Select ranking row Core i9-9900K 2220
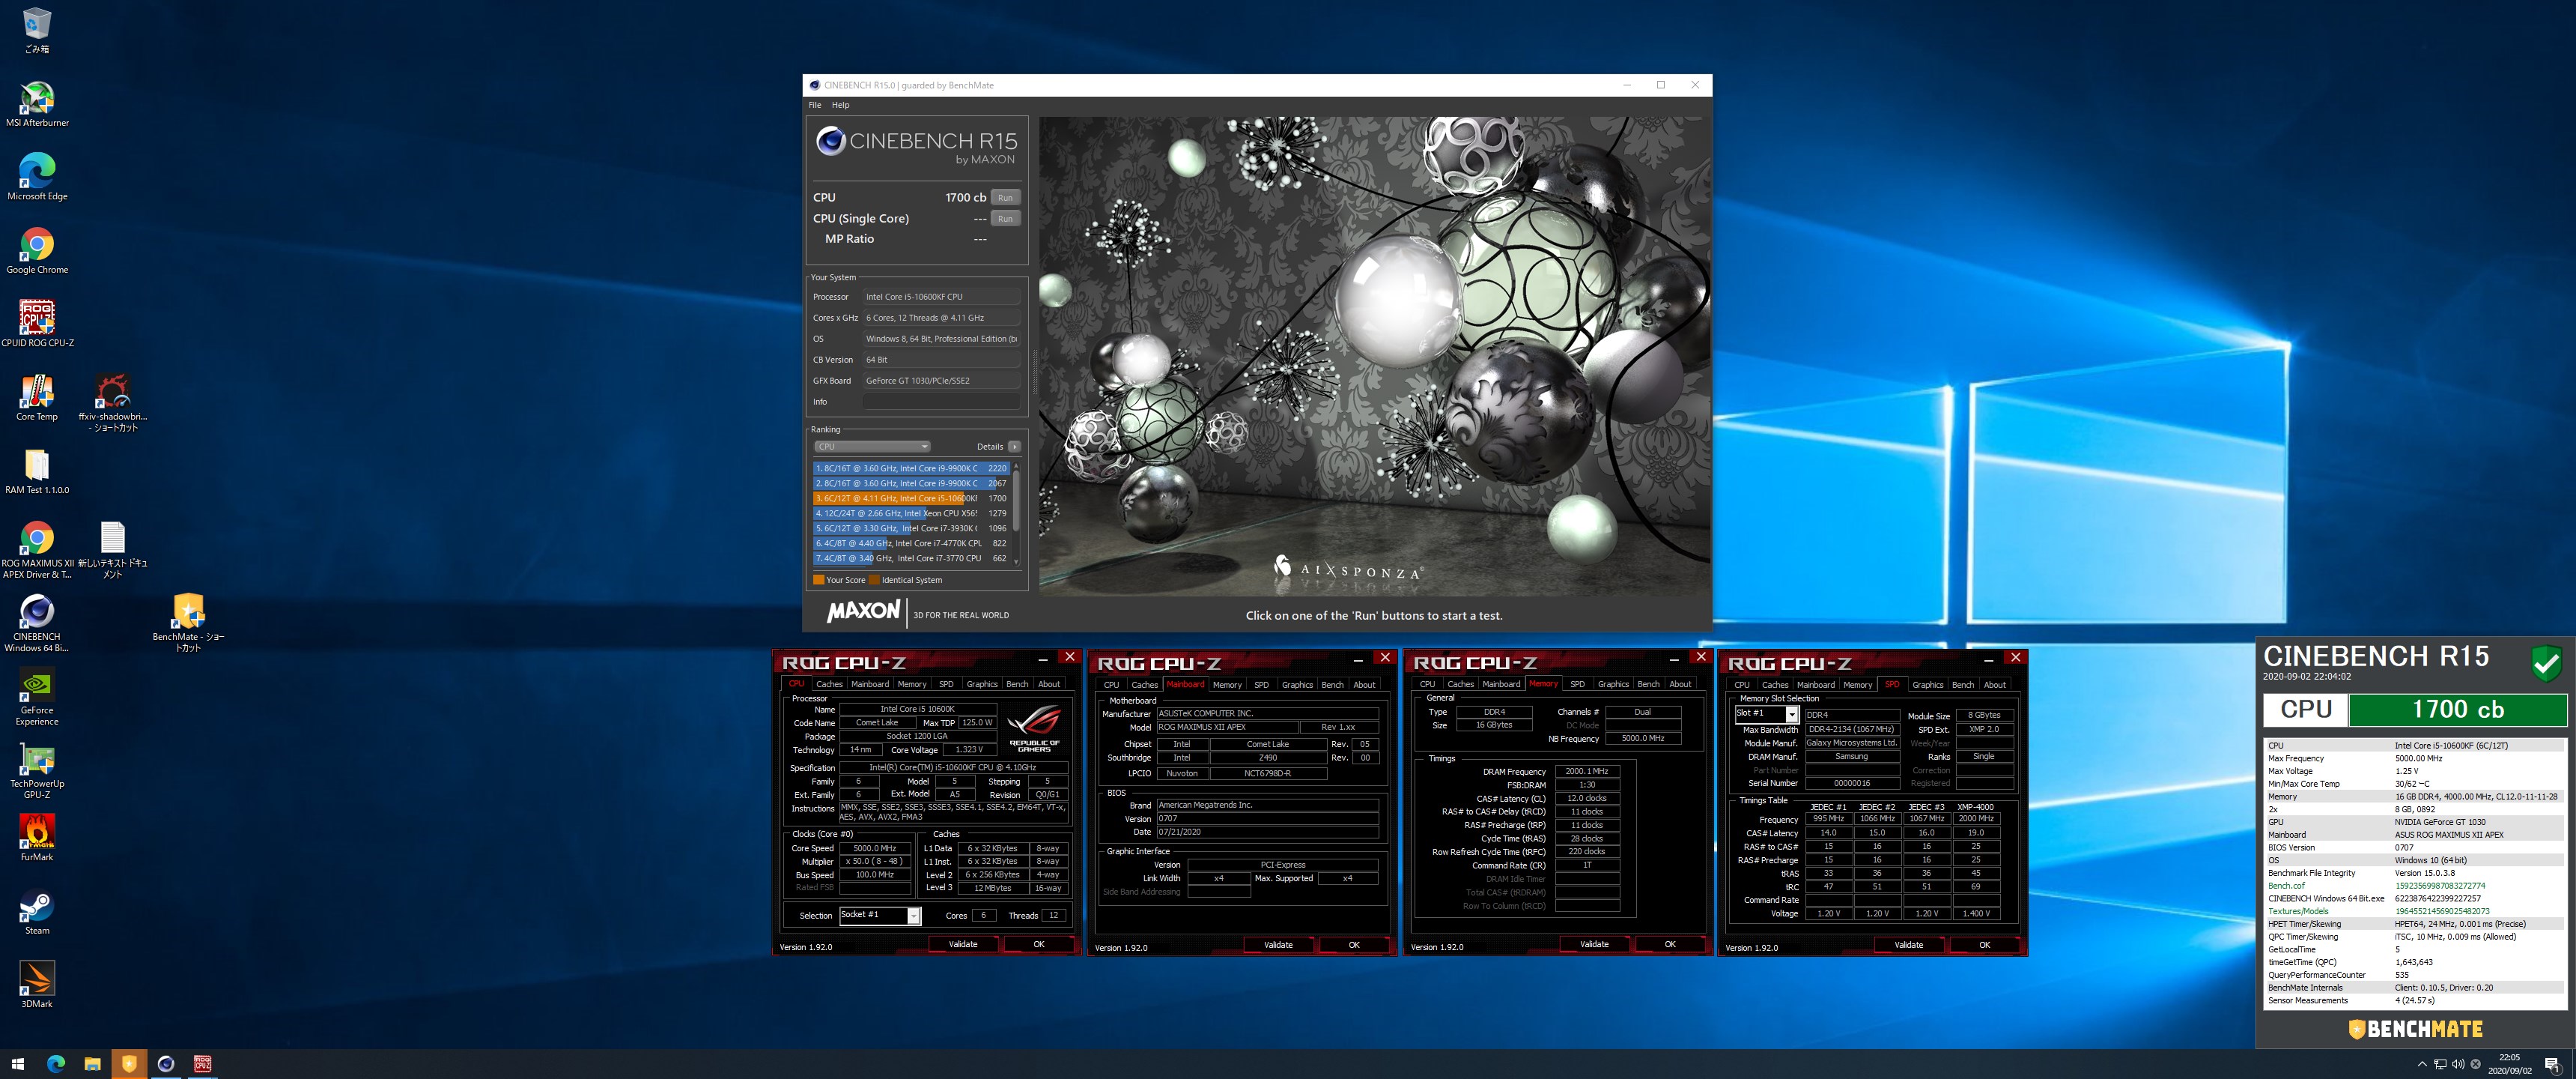 pos(911,468)
